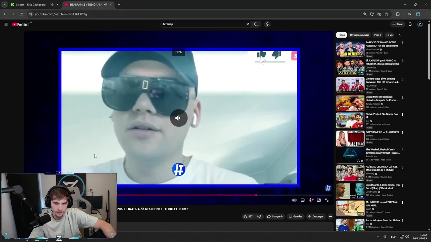Go back in browser history
The height and width of the screenshot is (242, 431).
[5, 14]
